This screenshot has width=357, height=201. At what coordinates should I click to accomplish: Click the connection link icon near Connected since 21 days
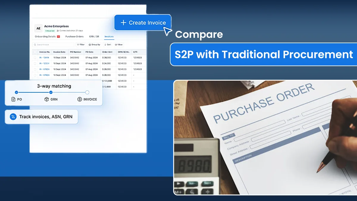tap(57, 31)
